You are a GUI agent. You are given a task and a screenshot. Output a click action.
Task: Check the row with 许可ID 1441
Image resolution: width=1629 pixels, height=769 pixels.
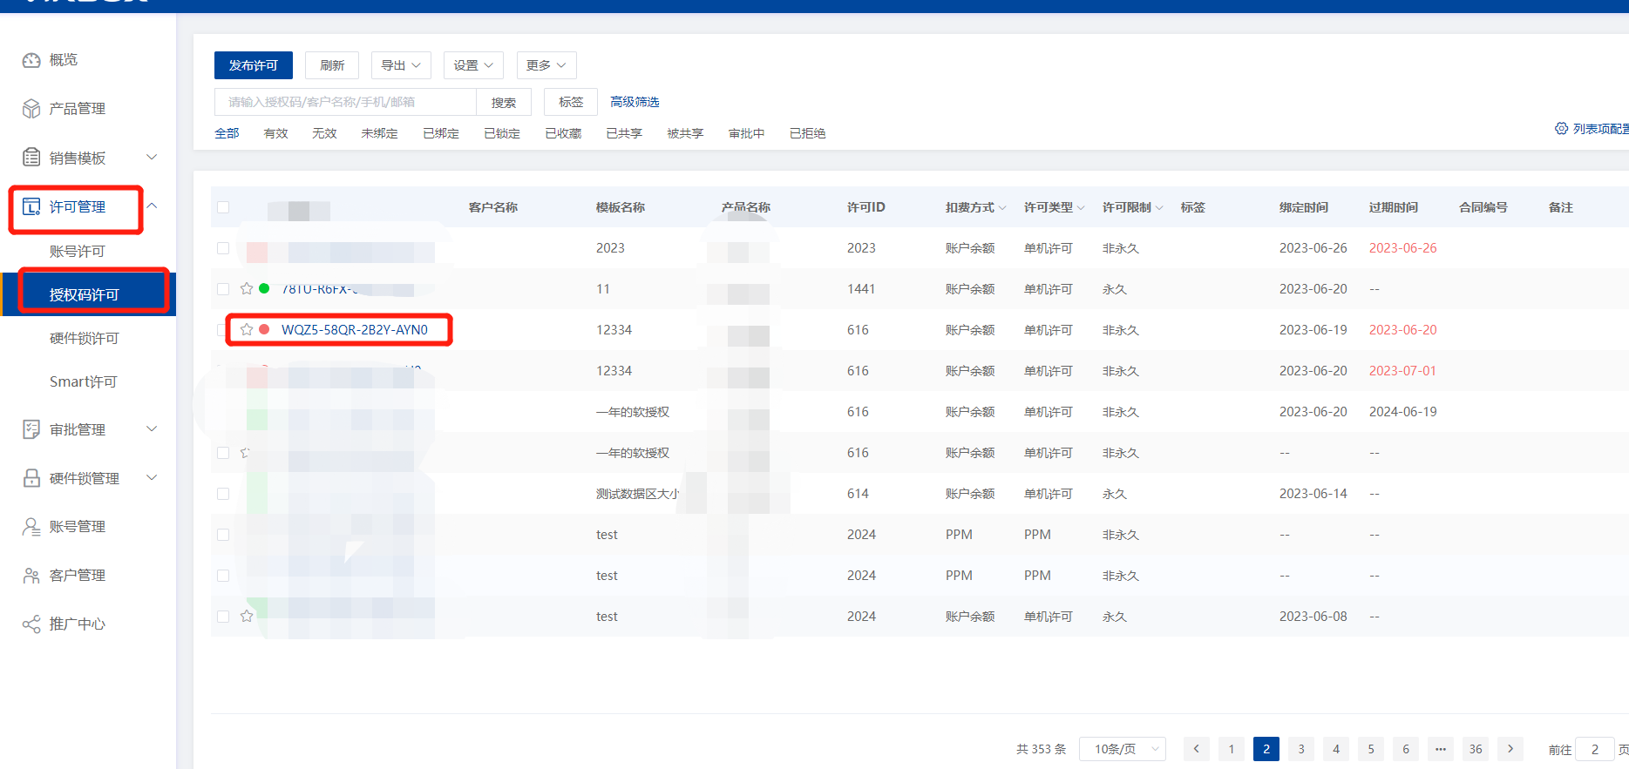pyautogui.click(x=223, y=289)
